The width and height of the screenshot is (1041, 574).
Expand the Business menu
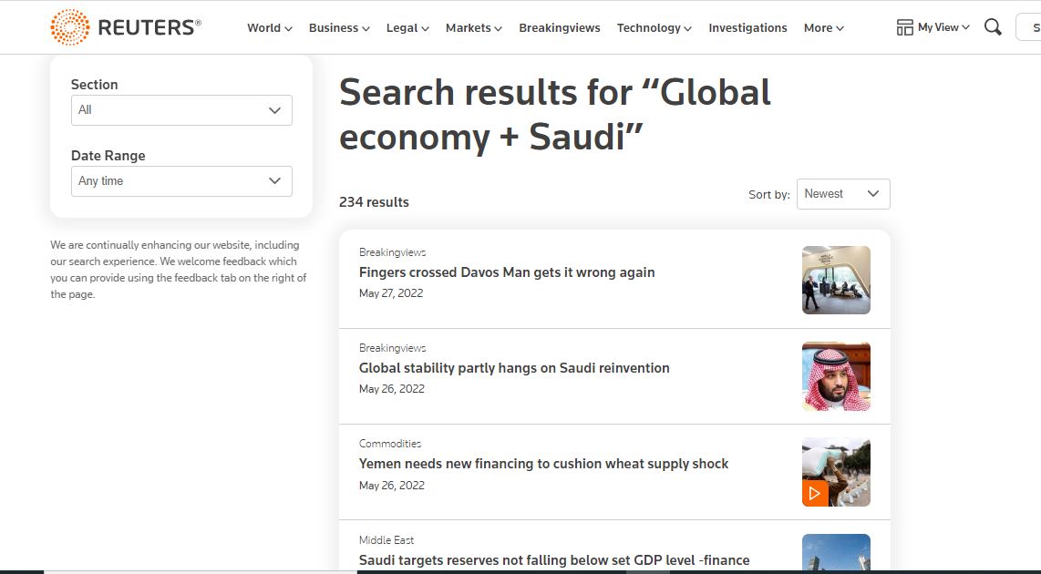[339, 28]
